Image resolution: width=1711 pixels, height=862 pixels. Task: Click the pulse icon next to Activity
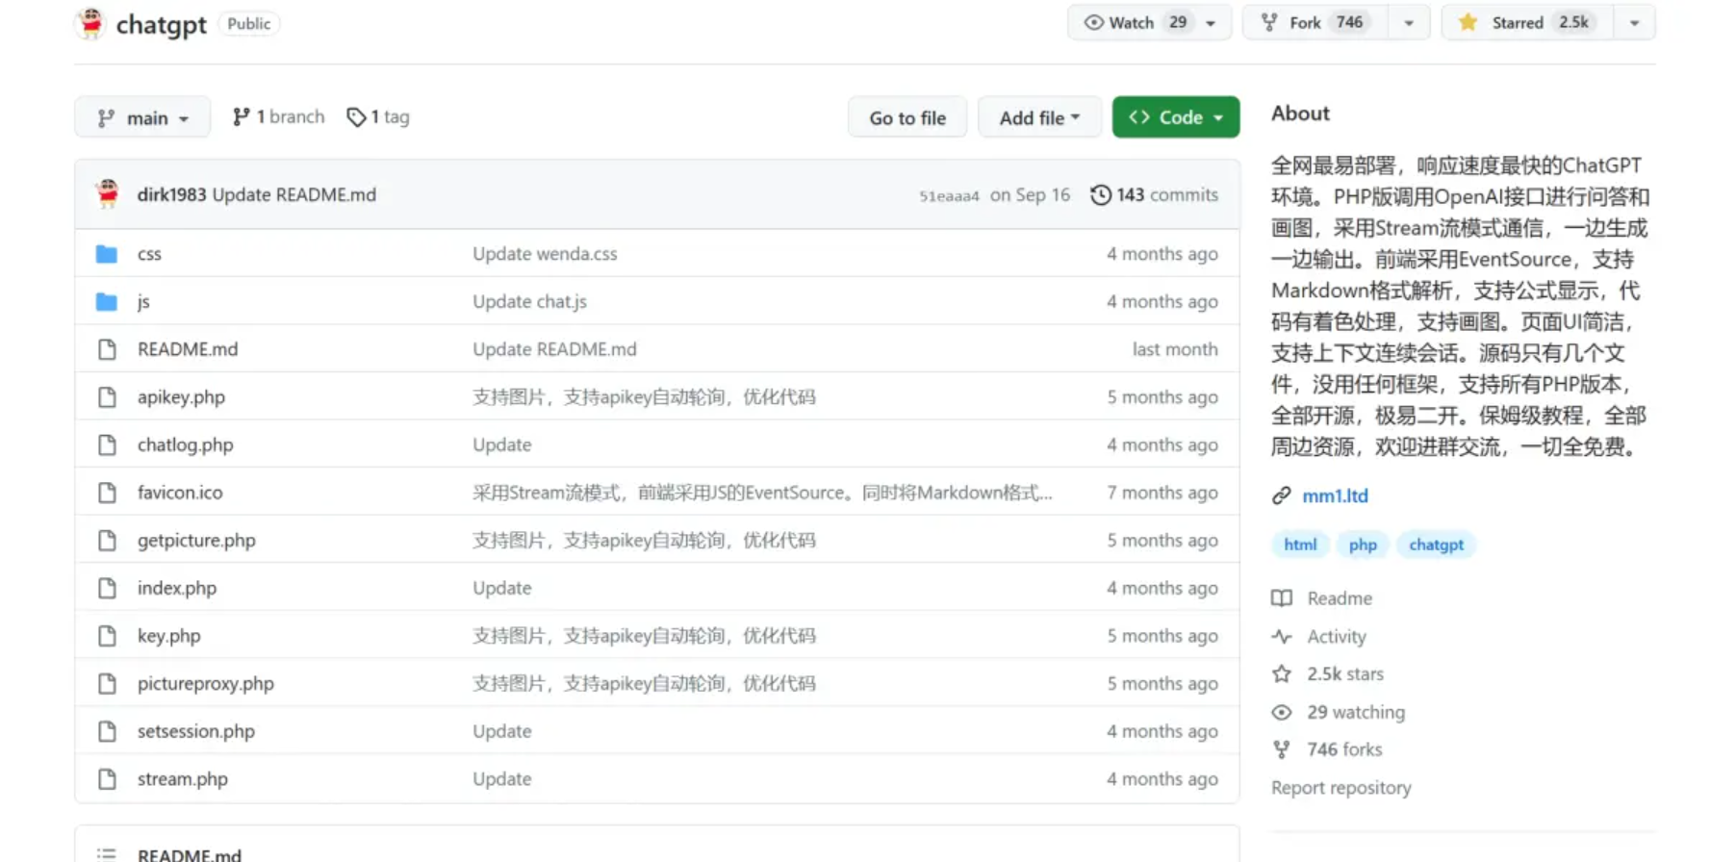(x=1282, y=637)
